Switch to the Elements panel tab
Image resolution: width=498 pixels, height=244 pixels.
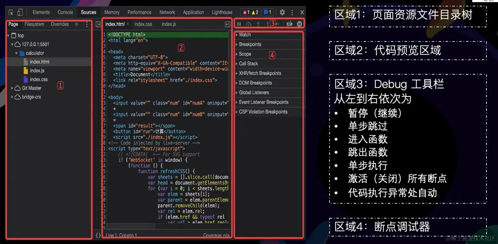(x=41, y=12)
